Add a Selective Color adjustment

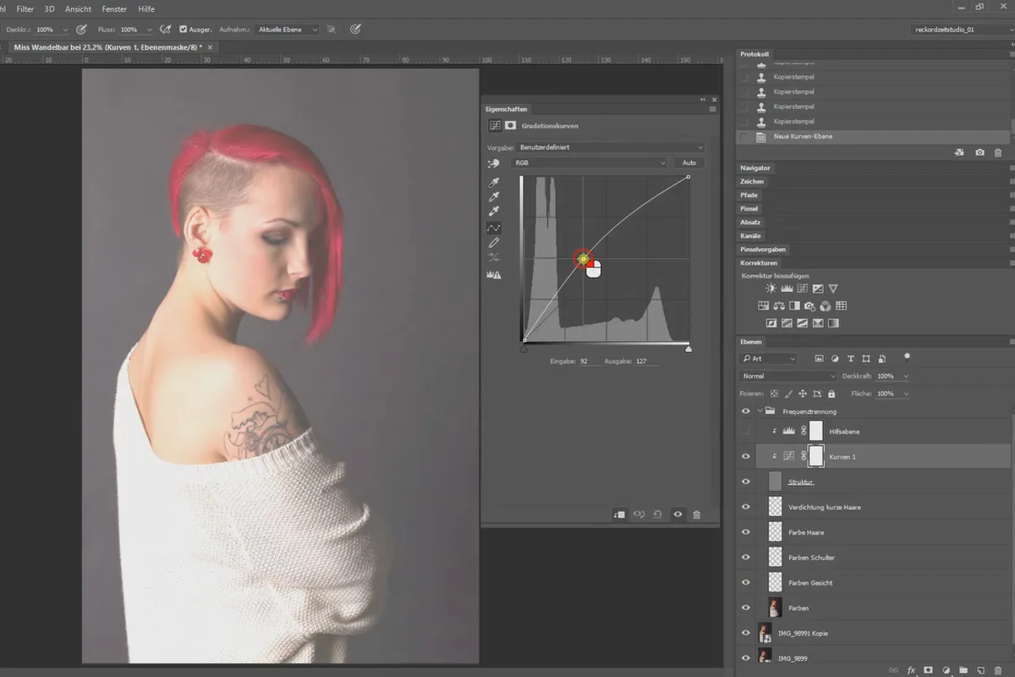pos(817,323)
